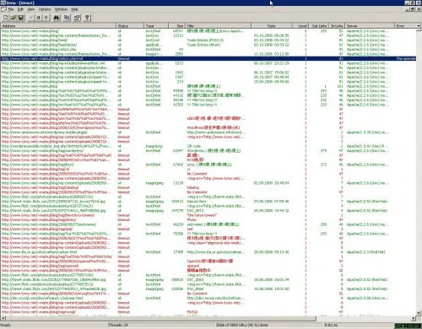Open the Window menu
Screen dimensions: 422x329
pyautogui.click(x=61, y=9)
